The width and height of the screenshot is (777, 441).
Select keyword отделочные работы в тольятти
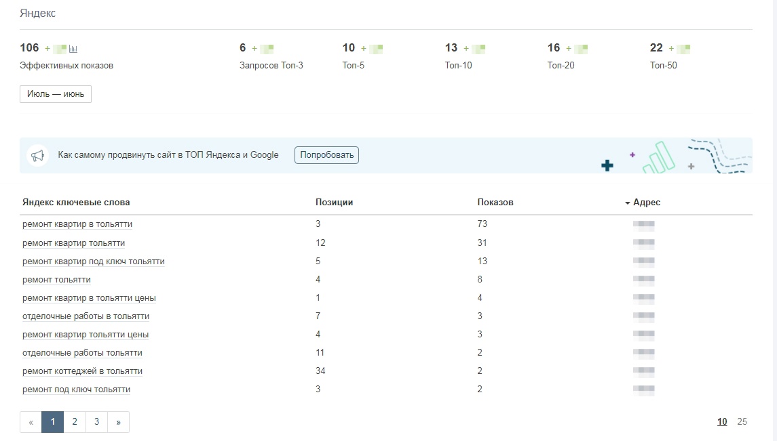point(86,316)
